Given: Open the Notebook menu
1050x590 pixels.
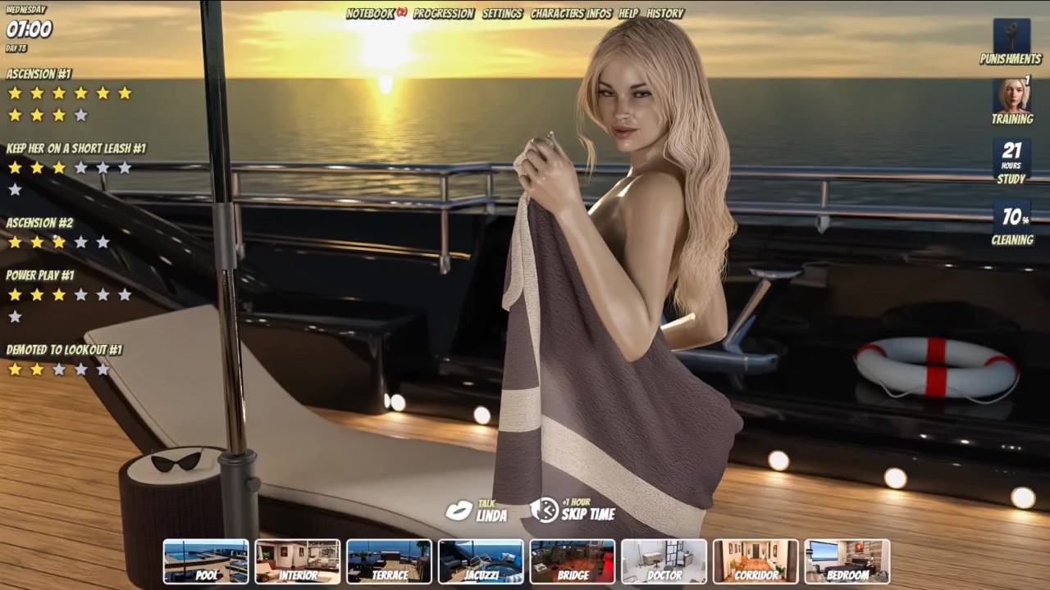Looking at the screenshot, I should coord(370,13).
